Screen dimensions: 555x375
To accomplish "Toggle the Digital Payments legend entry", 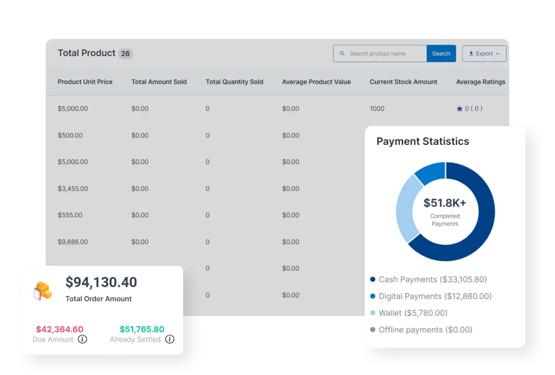I will coord(435,296).
